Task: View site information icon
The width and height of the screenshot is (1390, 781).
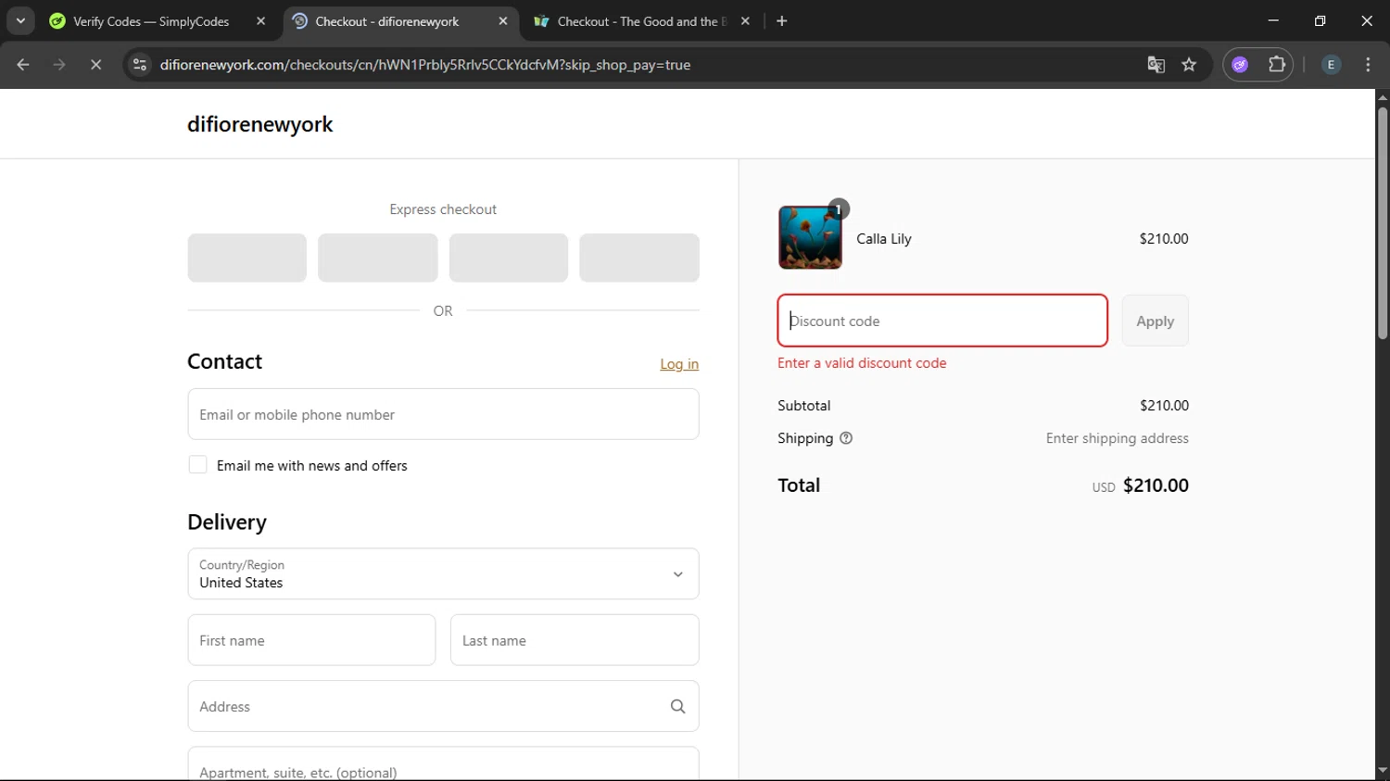Action: (x=140, y=65)
